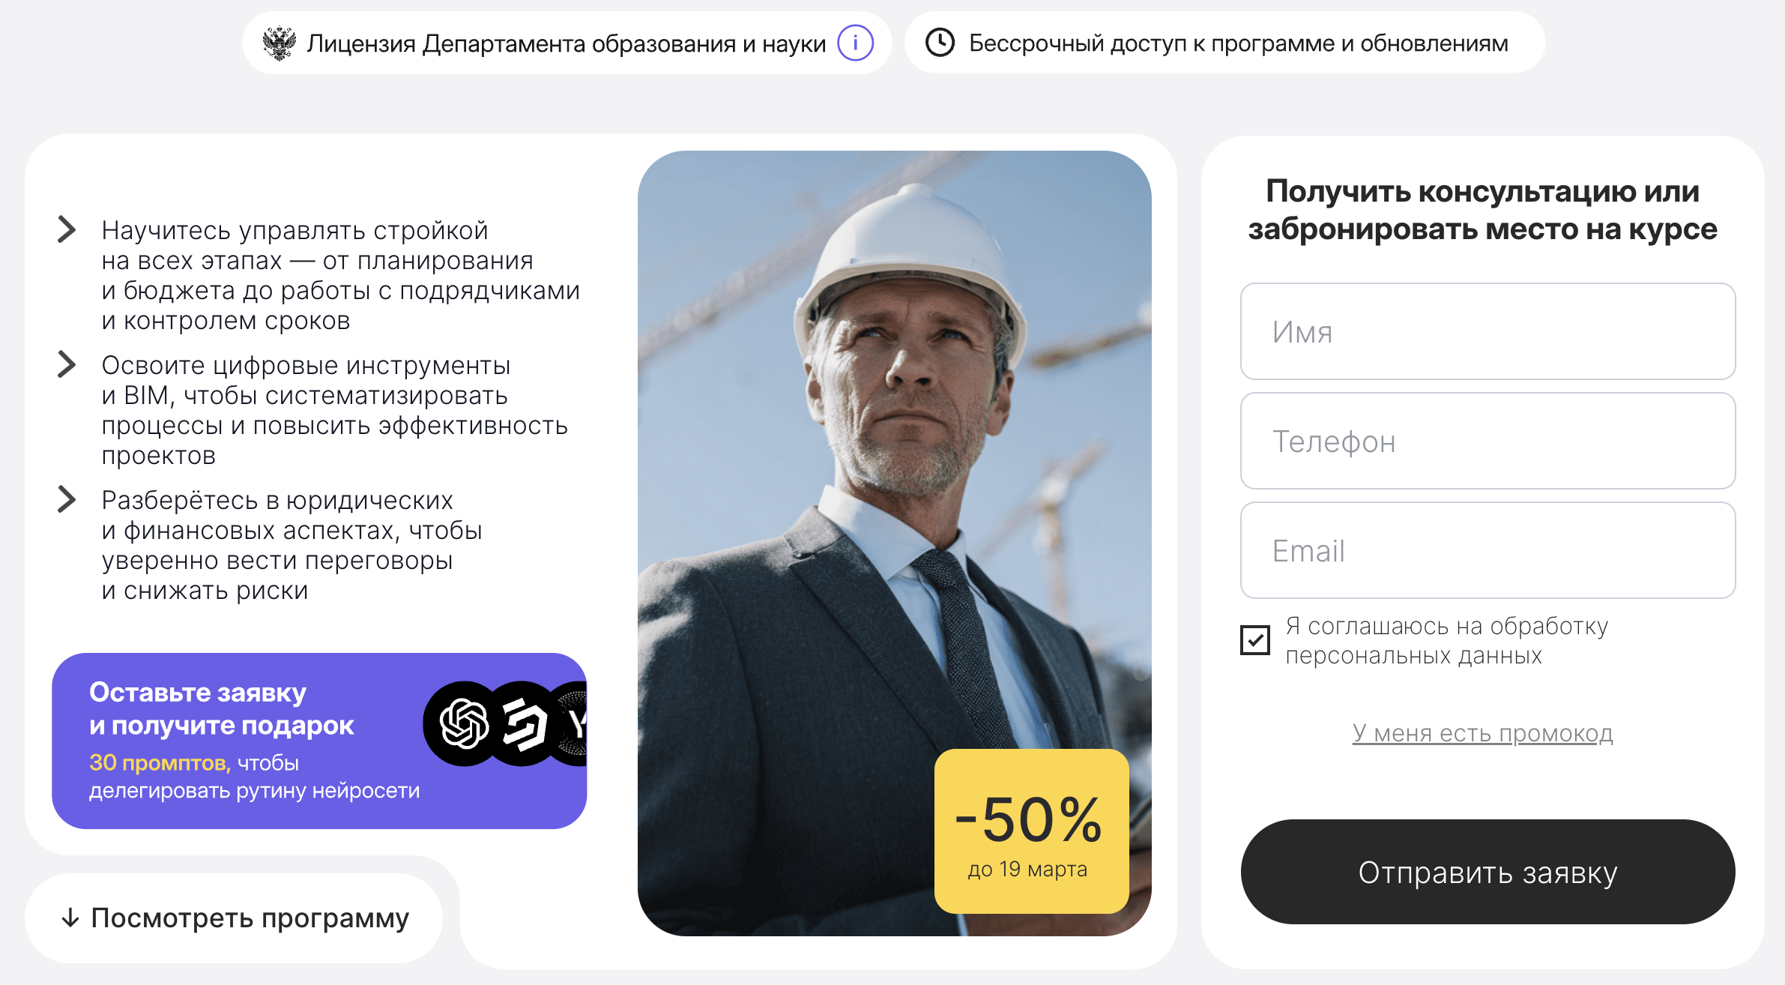Open the У меня есть промокод link

point(1482,733)
